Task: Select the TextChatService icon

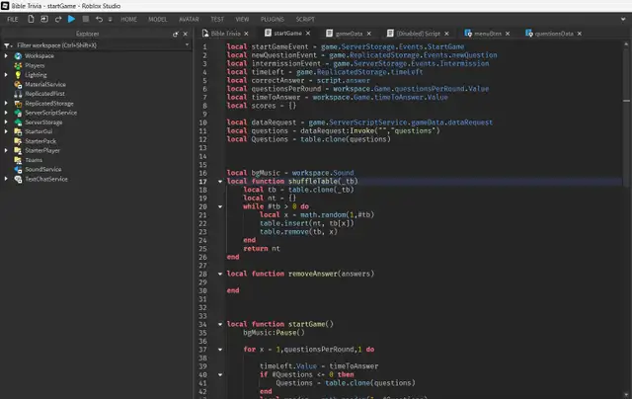Action: [x=18, y=179]
